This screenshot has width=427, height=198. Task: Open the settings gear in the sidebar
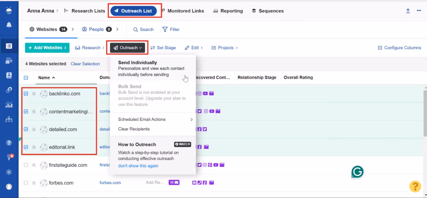click(x=9, y=172)
